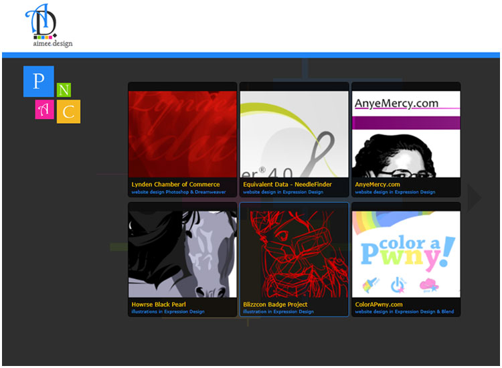
Task: Click the aimee.design logo
Action: [49, 25]
